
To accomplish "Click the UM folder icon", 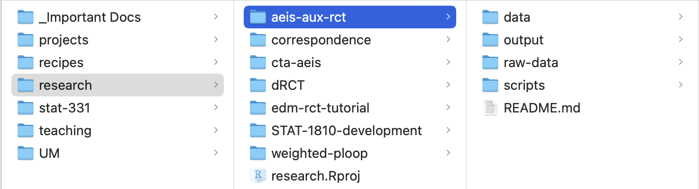I will pos(26,154).
